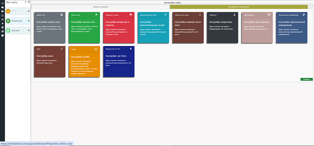Viewport: 314px width, 146px height.
Task: Open Настройка оператора card
Action: click(223, 27)
